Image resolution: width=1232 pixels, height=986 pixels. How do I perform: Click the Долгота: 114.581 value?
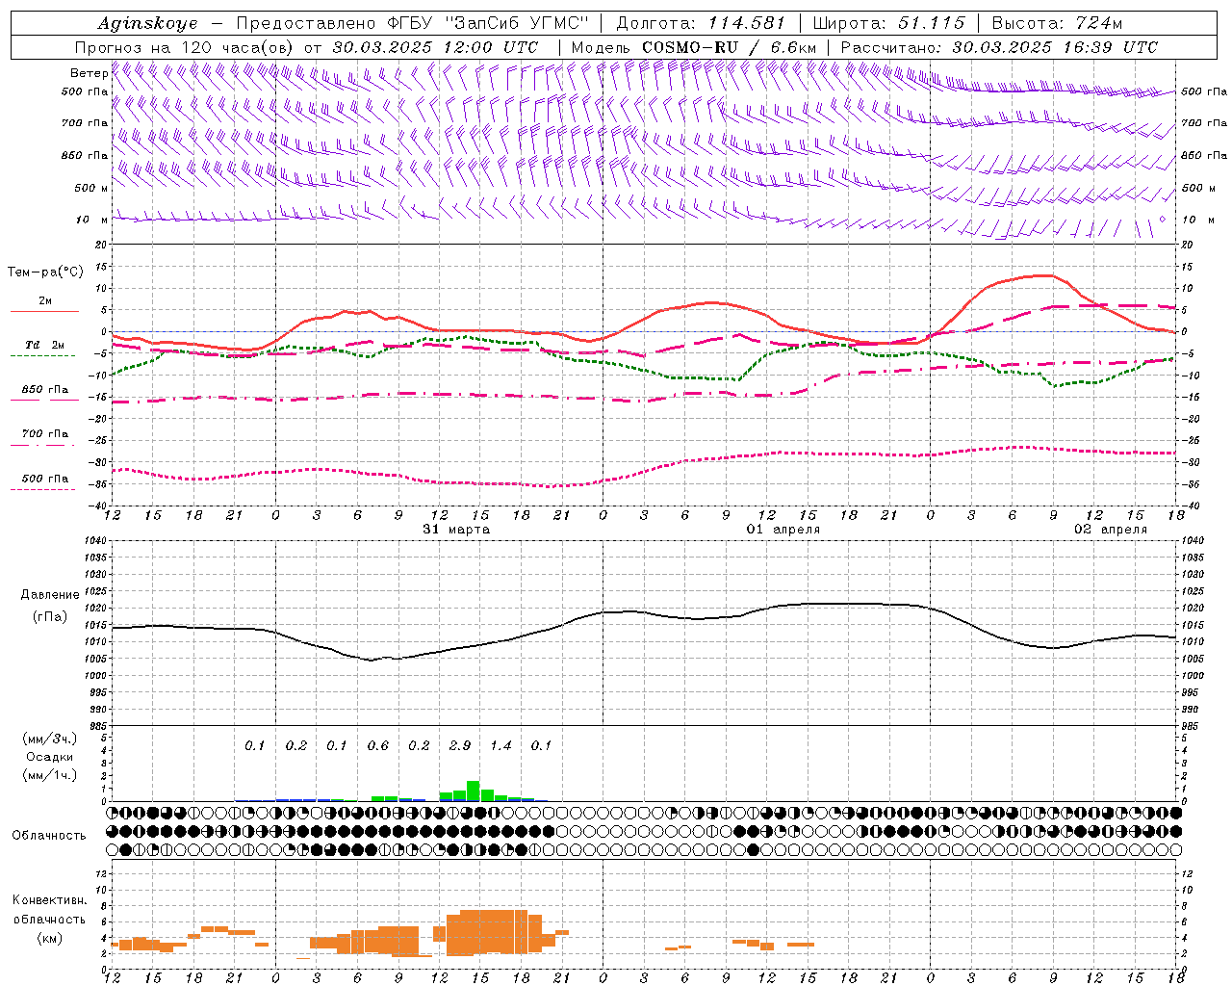(701, 23)
